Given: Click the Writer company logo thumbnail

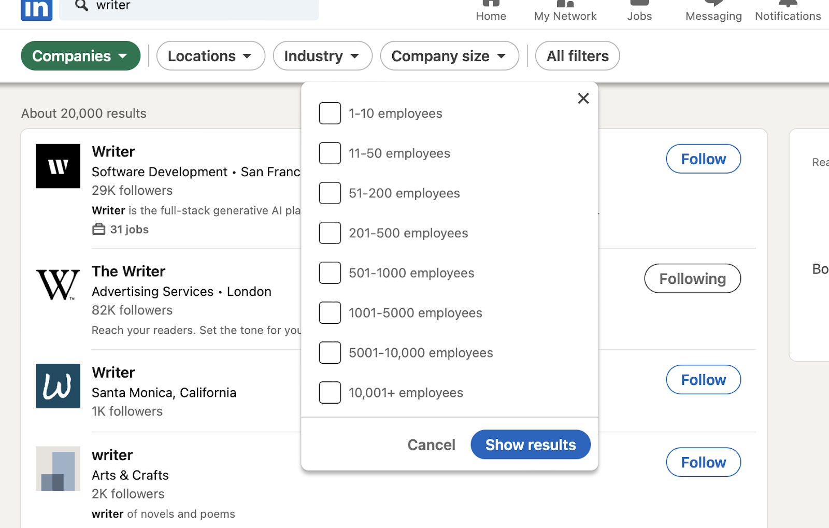Looking at the screenshot, I should 58,166.
